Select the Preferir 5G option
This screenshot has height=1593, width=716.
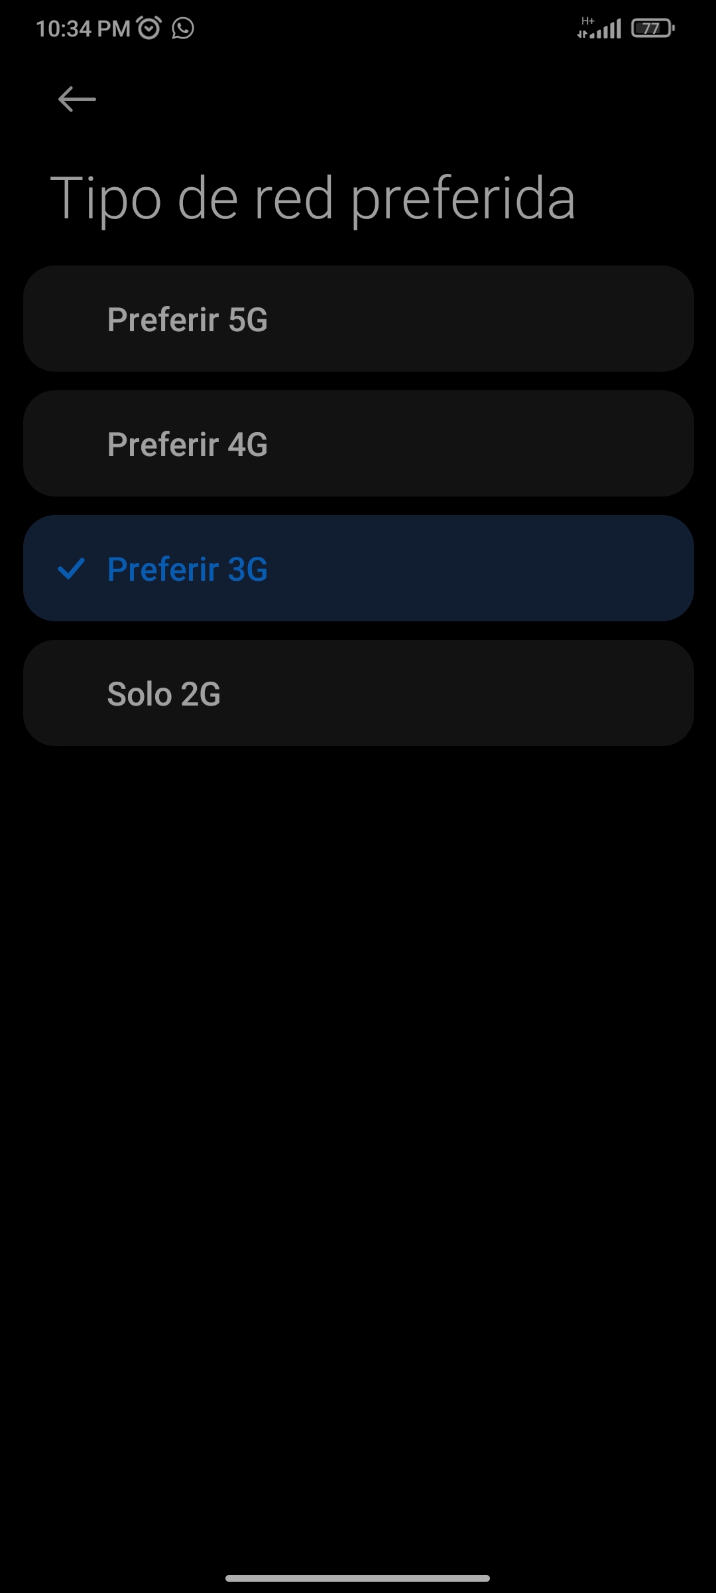(x=358, y=319)
